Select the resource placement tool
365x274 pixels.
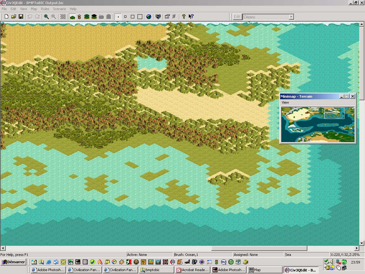80,16
